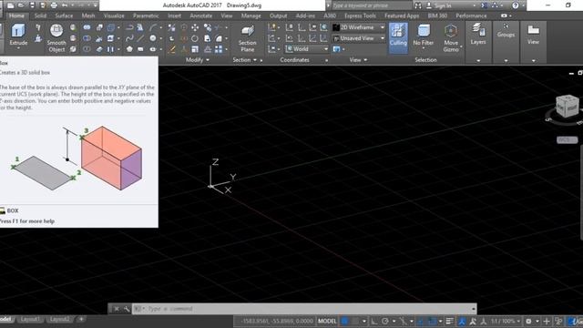Add a new layout with plus button
This screenshot has height=328, width=583.
pyautogui.click(x=81, y=319)
